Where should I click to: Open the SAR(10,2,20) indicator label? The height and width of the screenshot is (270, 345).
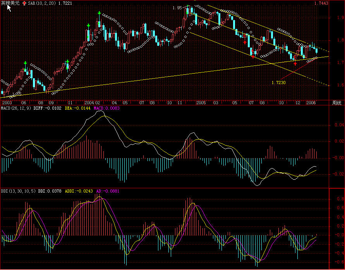coord(42,3)
